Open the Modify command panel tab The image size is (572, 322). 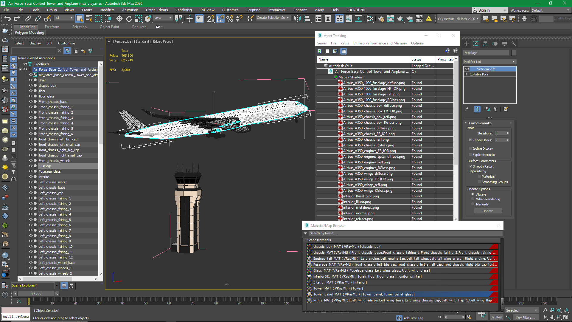coord(476,44)
